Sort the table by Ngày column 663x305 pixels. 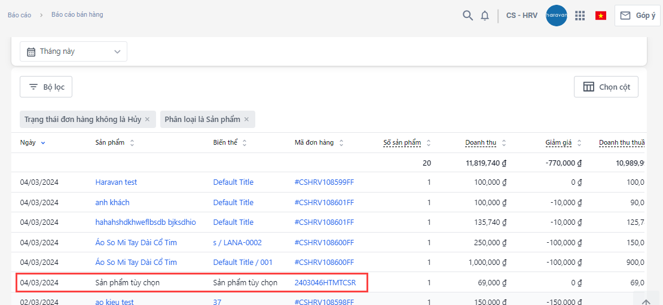[x=32, y=143]
